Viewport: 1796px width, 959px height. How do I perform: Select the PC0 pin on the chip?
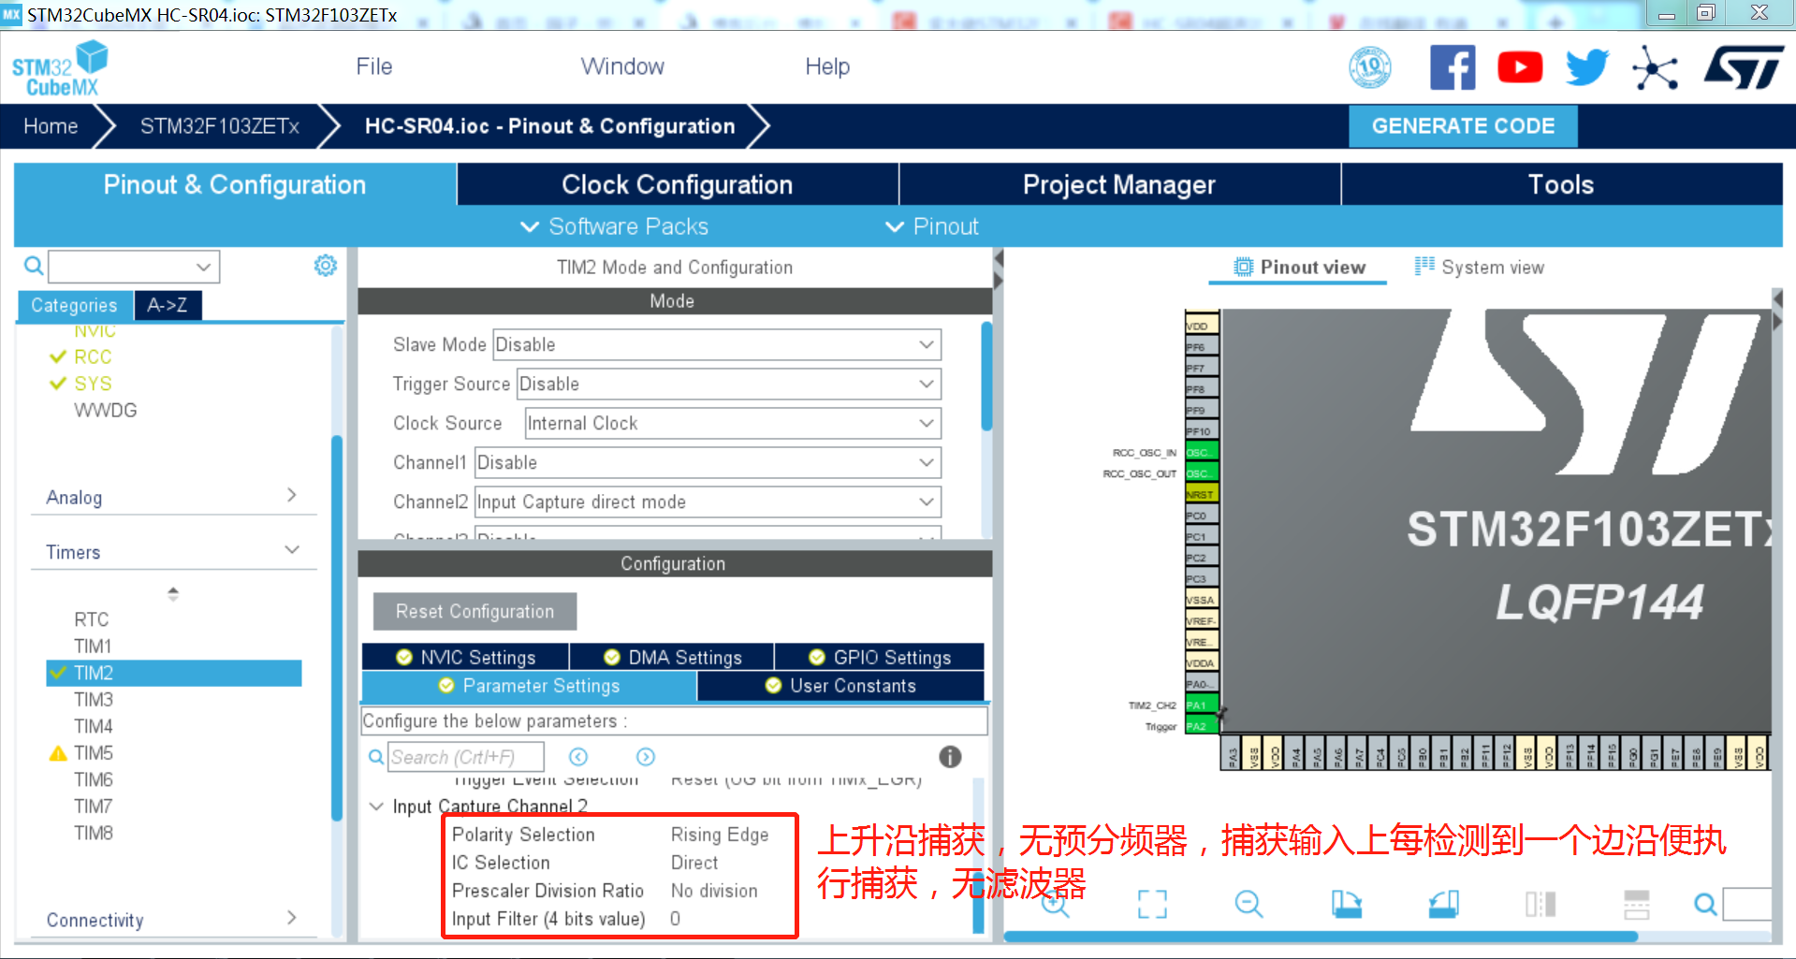(1202, 516)
